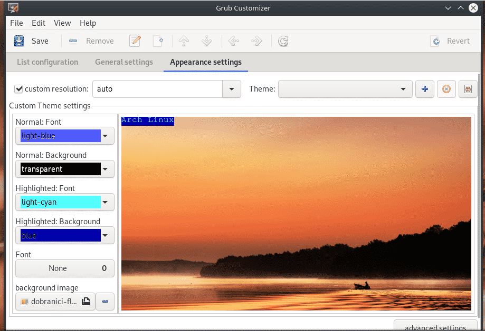
Task: Open the Edit menu
Action: 39,23
